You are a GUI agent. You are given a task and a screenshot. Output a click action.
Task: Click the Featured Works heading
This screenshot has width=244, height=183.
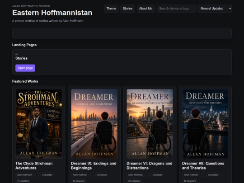pyautogui.click(x=25, y=81)
